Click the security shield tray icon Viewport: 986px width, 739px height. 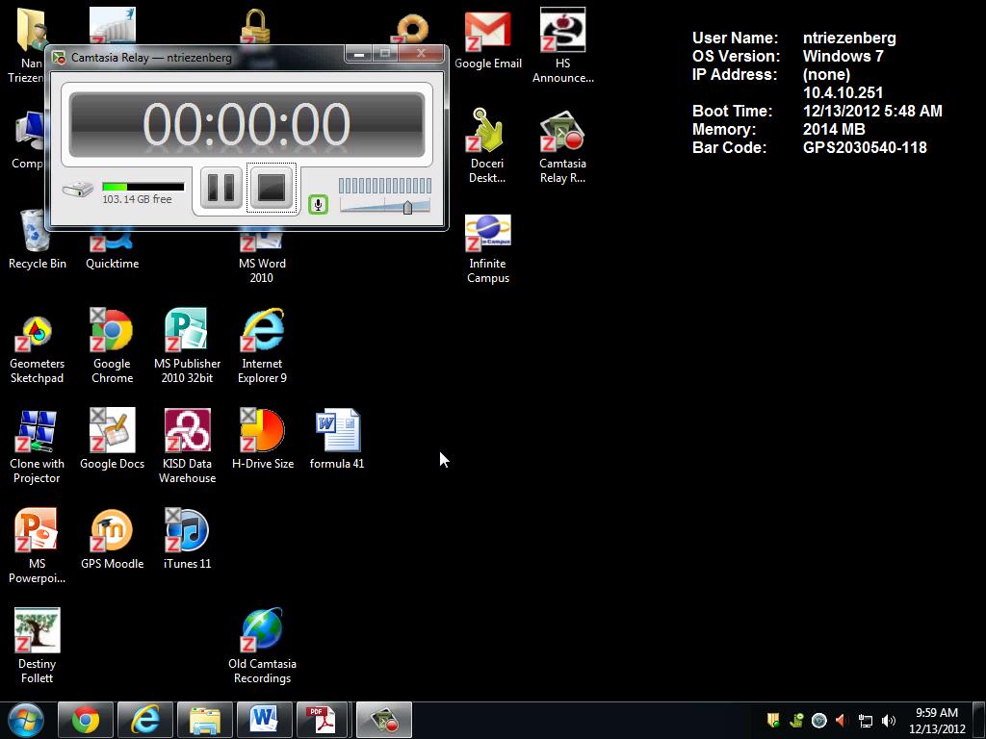(773, 720)
